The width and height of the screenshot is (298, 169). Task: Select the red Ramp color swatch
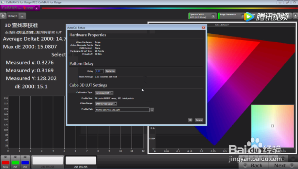pos(5,162)
